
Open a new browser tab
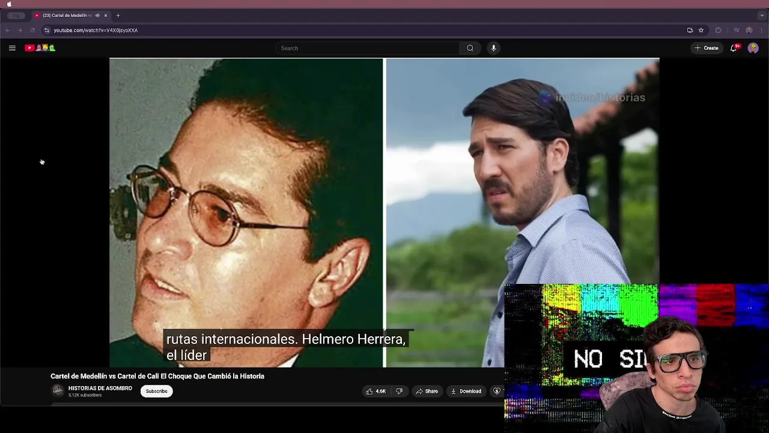click(118, 16)
